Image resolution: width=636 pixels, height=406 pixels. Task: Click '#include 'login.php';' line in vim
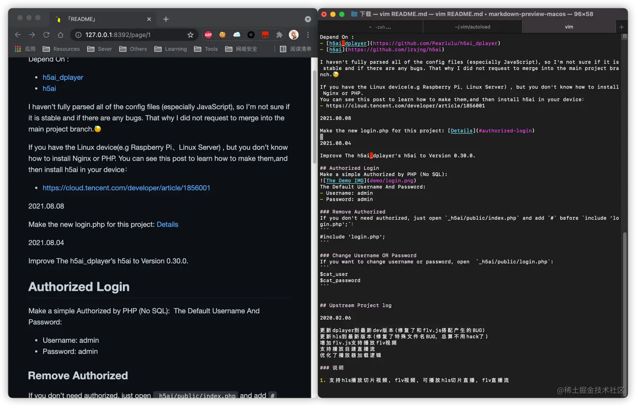point(352,237)
